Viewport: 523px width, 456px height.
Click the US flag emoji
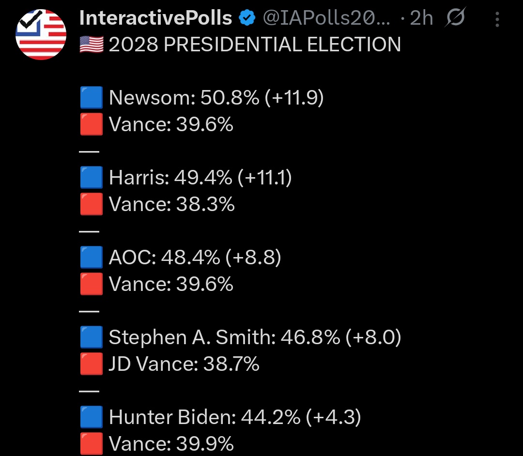(x=92, y=45)
